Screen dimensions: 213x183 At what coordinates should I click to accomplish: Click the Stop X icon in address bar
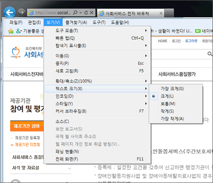tap(91, 13)
